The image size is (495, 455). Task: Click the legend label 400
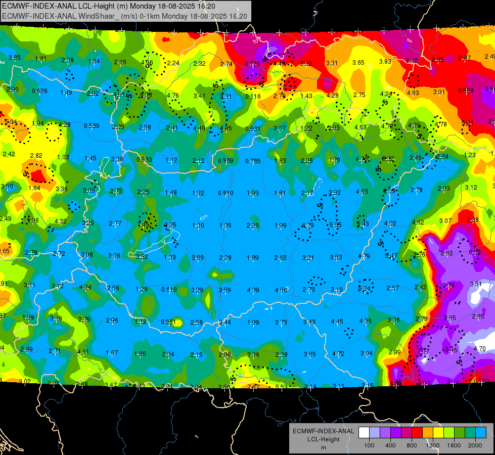click(390, 445)
